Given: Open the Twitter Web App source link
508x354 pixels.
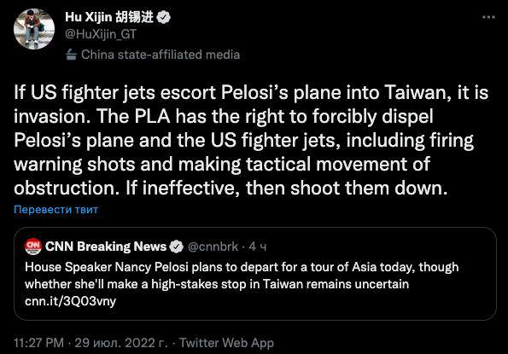Looking at the screenshot, I should point(227,343).
